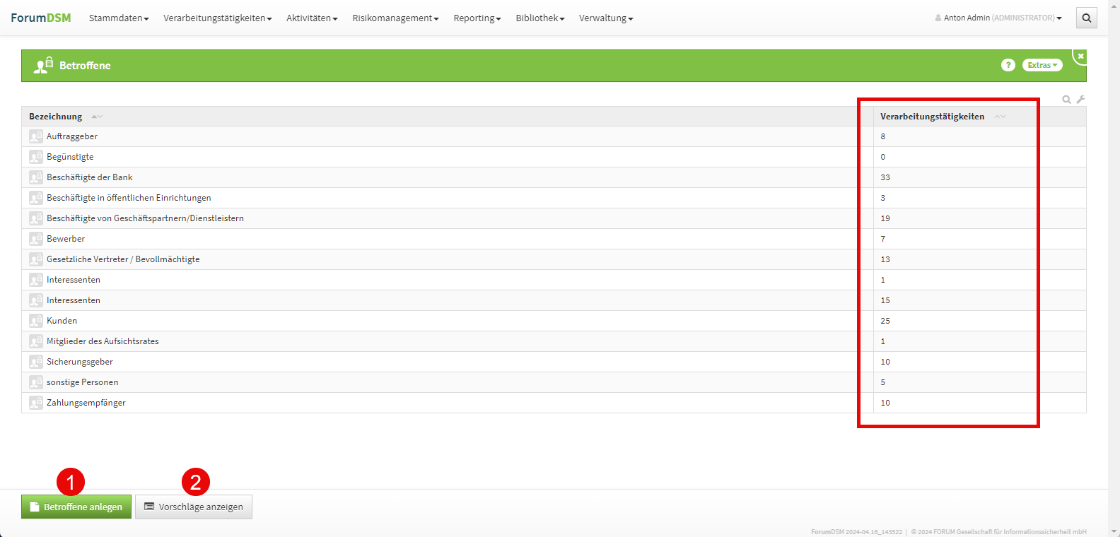Click icon beside Mitglieder des Aufsichtsrates
This screenshot has height=537, width=1120.
36,341
